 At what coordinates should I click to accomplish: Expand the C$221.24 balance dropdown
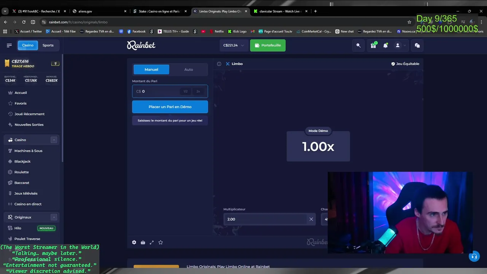(234, 45)
